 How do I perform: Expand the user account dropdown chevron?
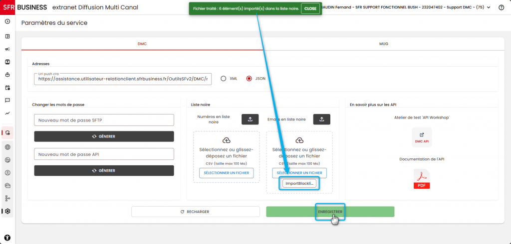(x=489, y=7)
